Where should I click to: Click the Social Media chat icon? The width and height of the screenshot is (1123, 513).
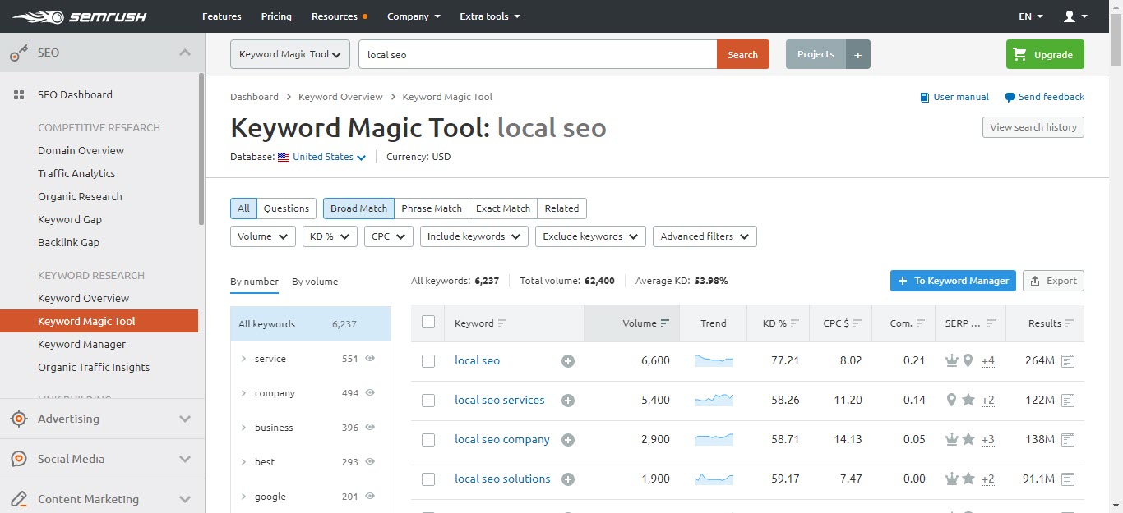[x=18, y=459]
